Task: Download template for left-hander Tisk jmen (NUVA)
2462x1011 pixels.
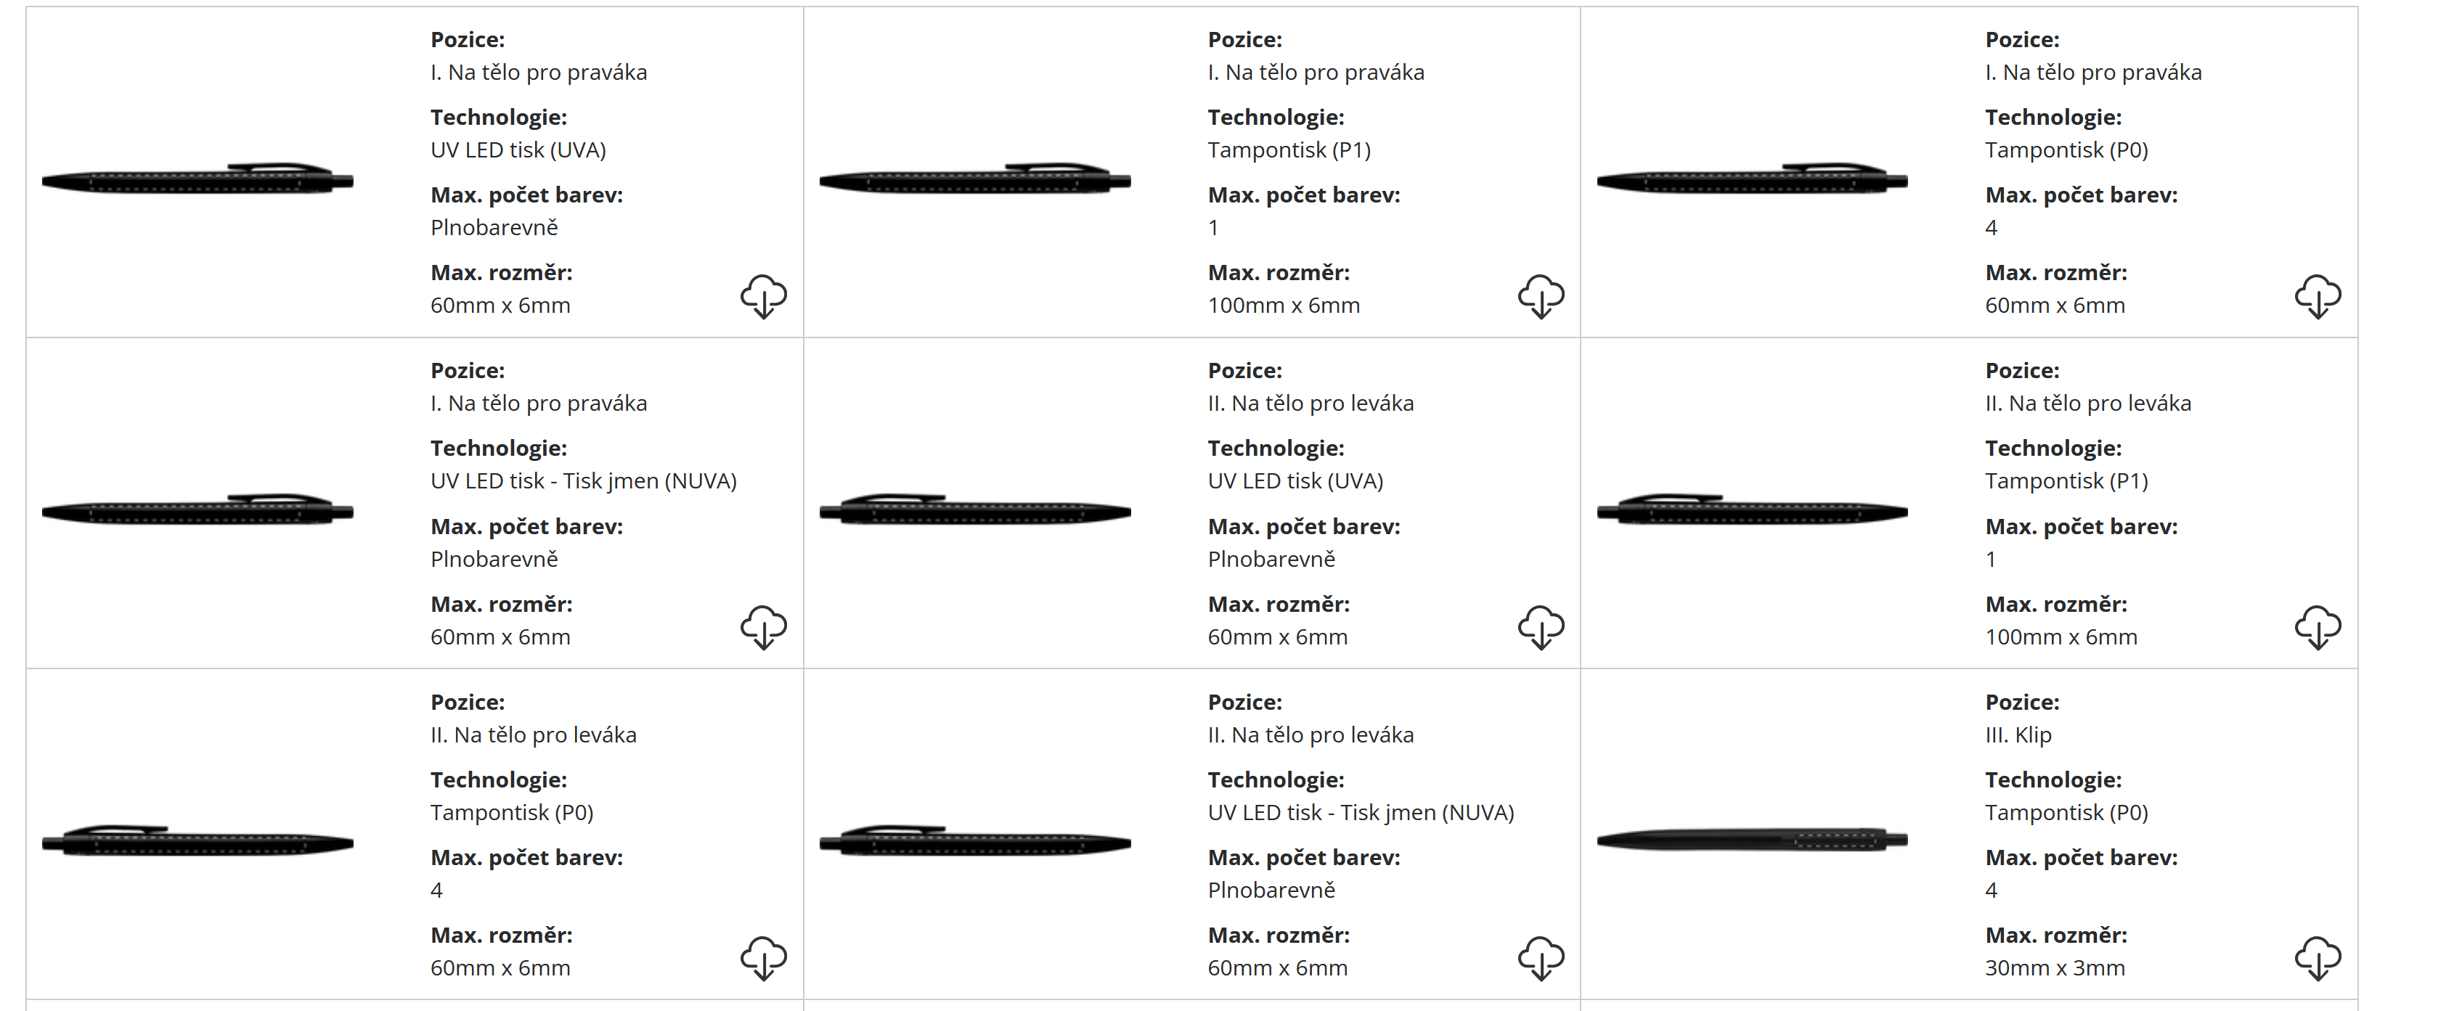Action: [x=1541, y=957]
